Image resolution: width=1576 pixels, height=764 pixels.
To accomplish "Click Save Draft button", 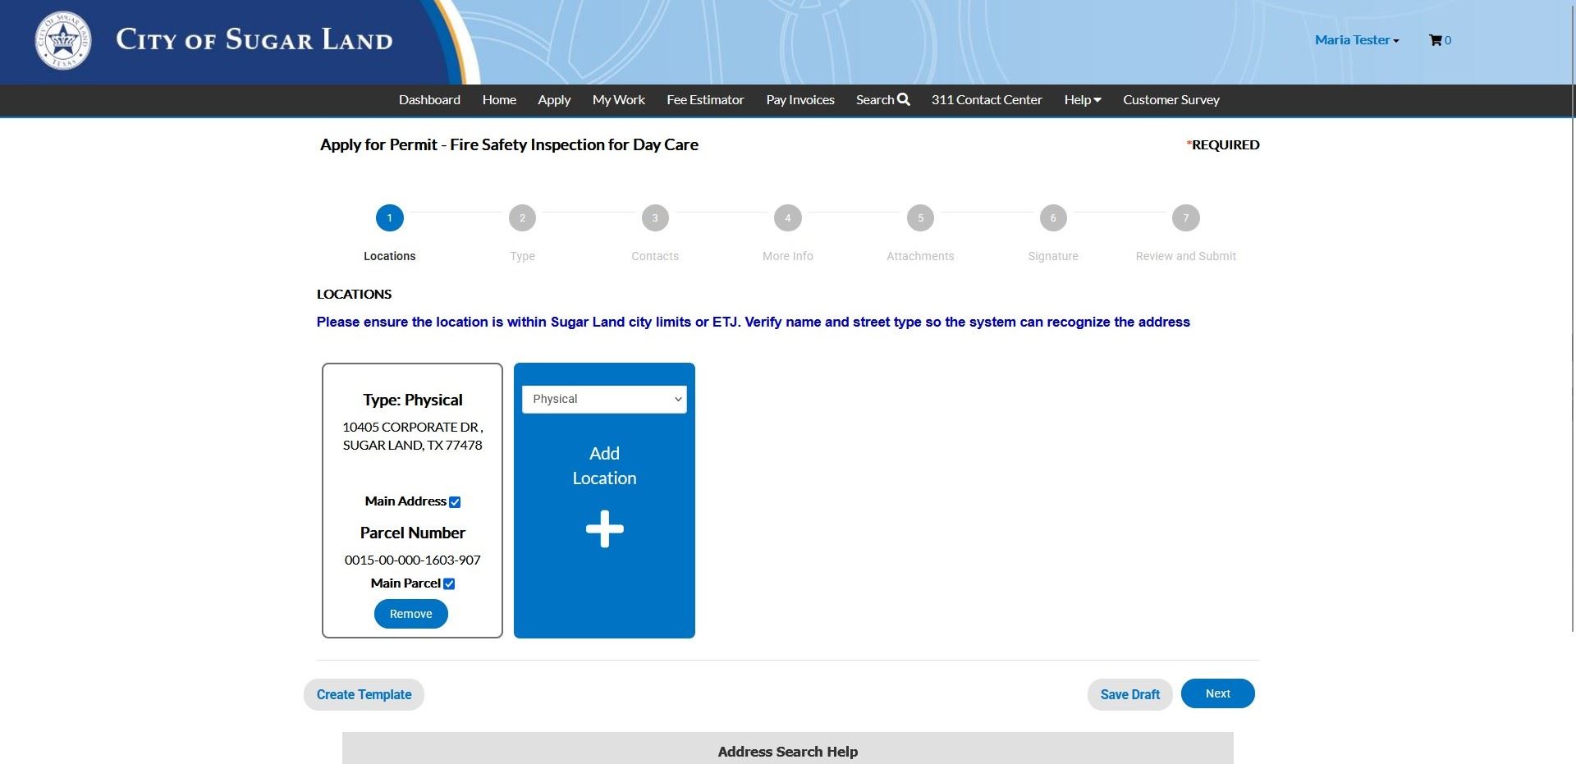I will 1129,694.
